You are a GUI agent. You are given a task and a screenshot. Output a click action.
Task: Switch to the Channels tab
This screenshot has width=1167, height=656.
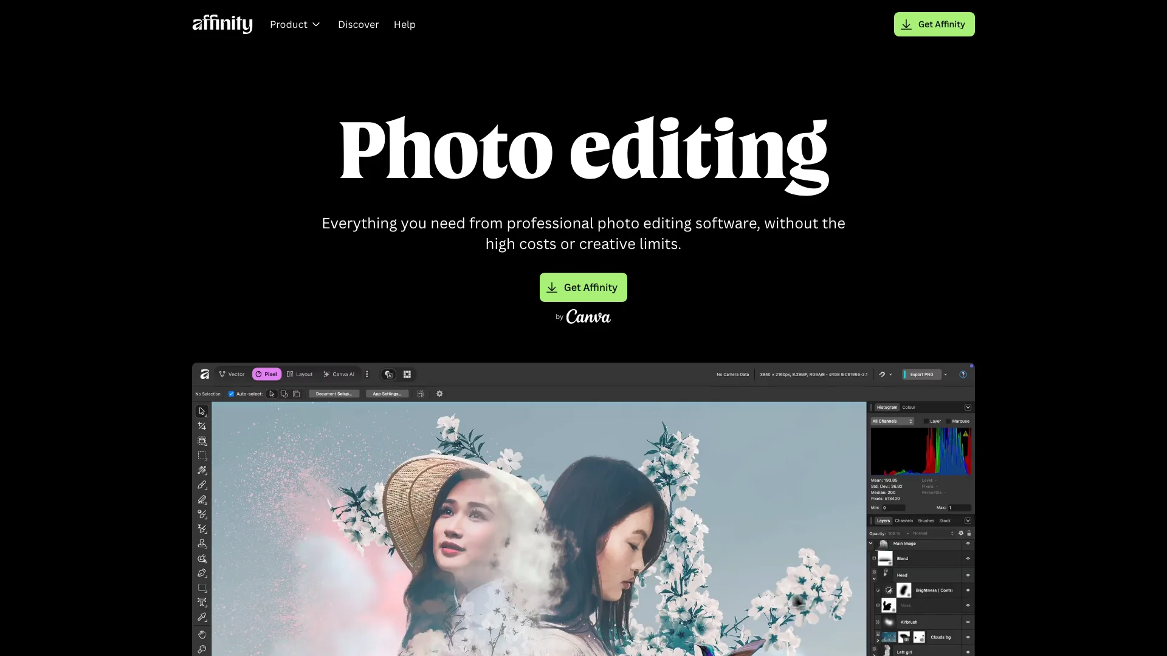(x=904, y=521)
